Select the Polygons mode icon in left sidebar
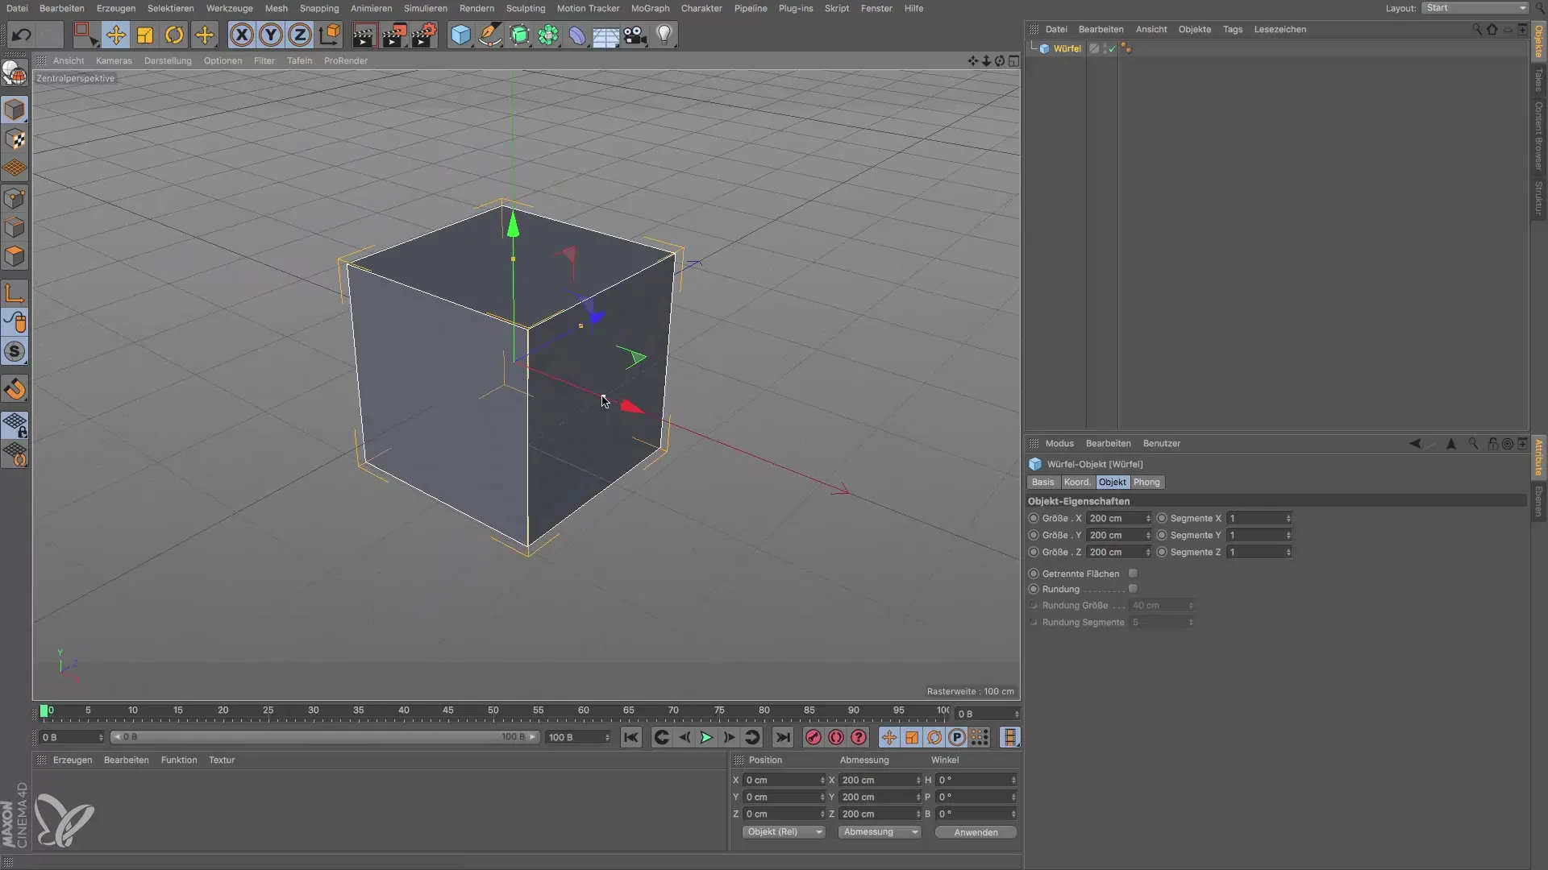The image size is (1548, 870). point(15,257)
